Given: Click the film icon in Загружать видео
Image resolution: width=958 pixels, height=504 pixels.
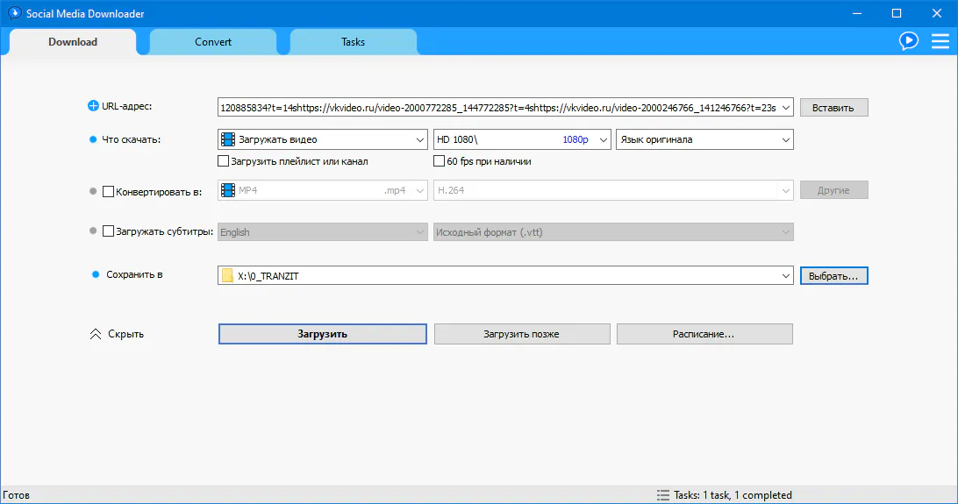Looking at the screenshot, I should tap(228, 139).
